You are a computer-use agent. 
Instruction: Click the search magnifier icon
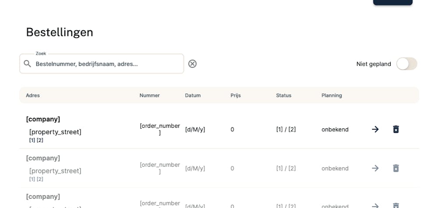pos(28,64)
